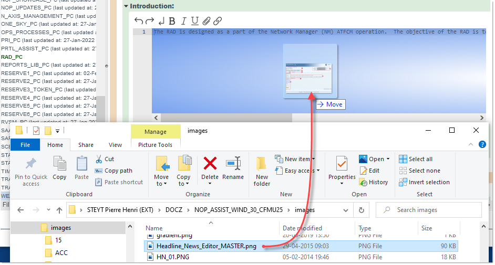
Task: Open the File menu tab
Action: [x=25, y=145]
